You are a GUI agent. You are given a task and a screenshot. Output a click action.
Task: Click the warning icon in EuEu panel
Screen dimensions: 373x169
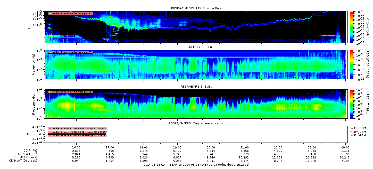click(x=50, y=52)
